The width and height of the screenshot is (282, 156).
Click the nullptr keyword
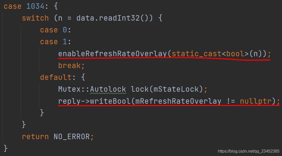point(255,101)
